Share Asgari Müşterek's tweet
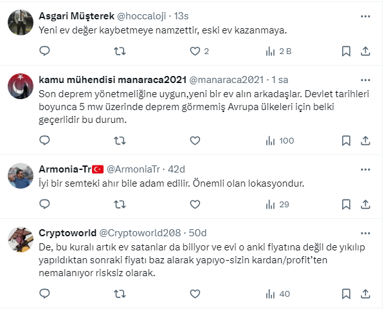 click(x=365, y=51)
